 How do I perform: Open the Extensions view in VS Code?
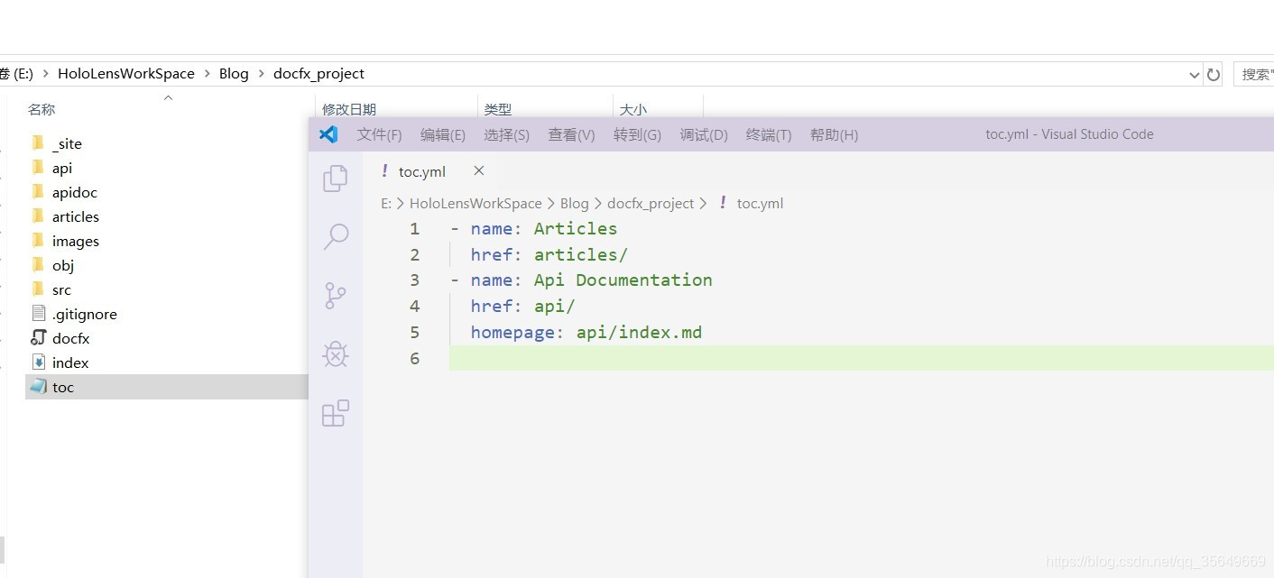tap(335, 412)
